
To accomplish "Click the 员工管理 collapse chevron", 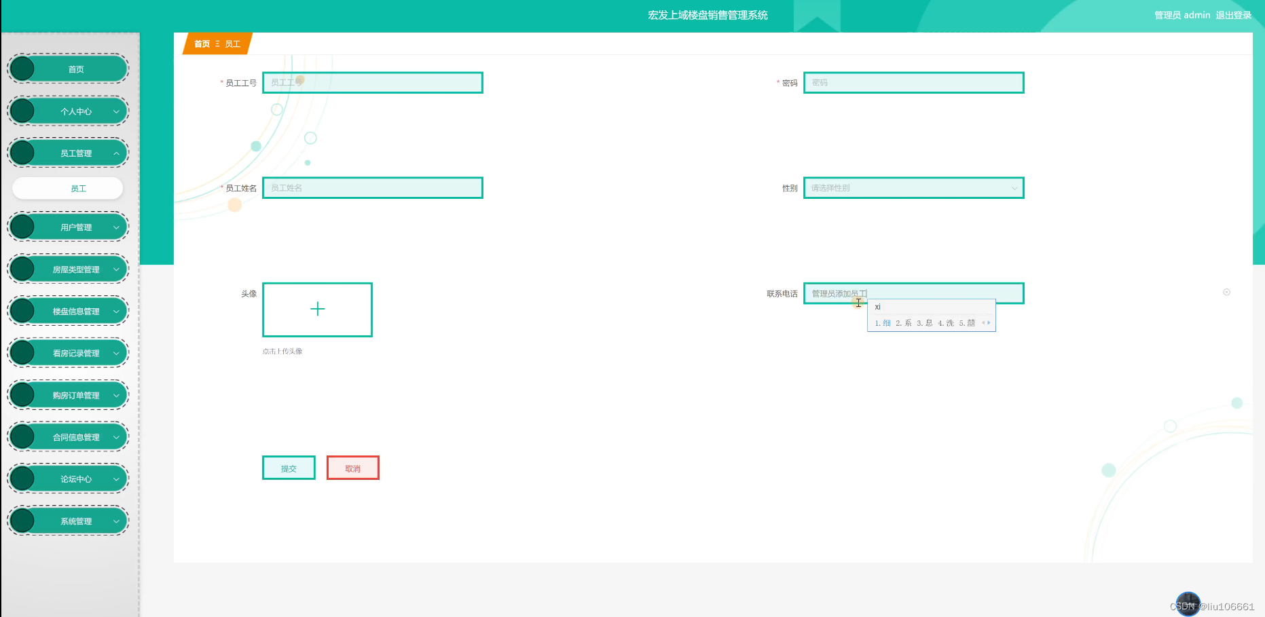I will pos(116,153).
